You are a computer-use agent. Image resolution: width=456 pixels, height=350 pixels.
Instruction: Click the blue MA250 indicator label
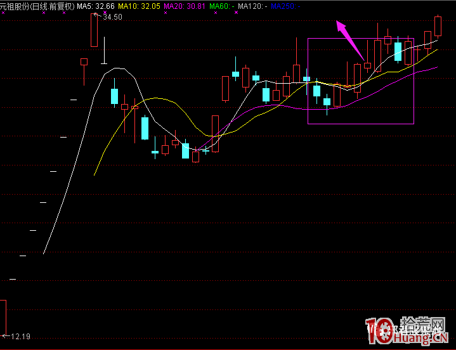285,6
